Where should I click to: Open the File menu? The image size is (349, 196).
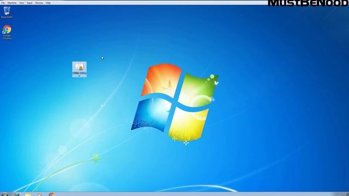[x=3, y=3]
